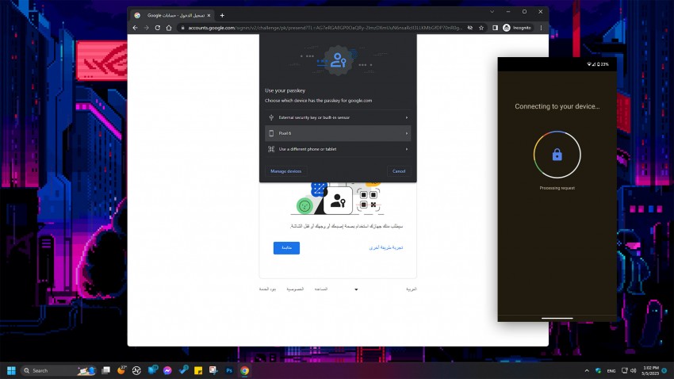Click the Processing request text on phone
This screenshot has height=379, width=674.
557,188
